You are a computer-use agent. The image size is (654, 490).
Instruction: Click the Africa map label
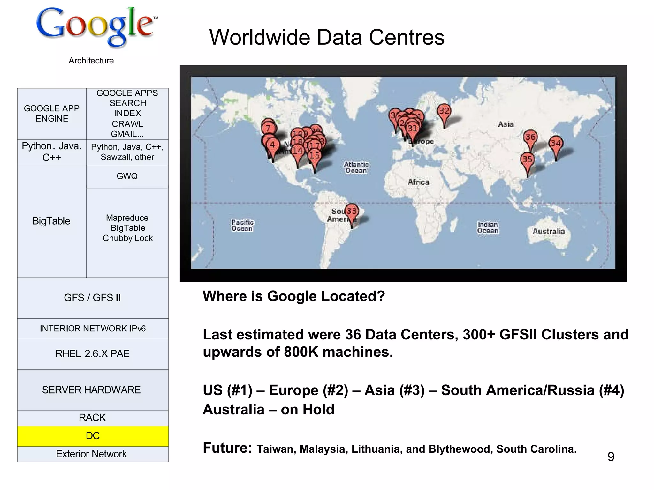[418, 182]
